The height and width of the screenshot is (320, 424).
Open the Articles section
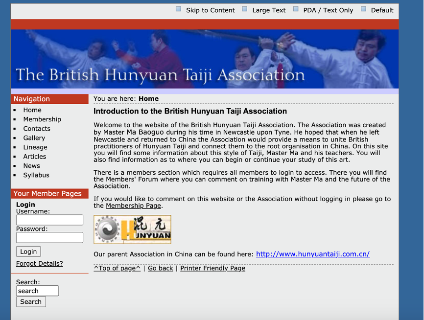pyautogui.click(x=35, y=157)
